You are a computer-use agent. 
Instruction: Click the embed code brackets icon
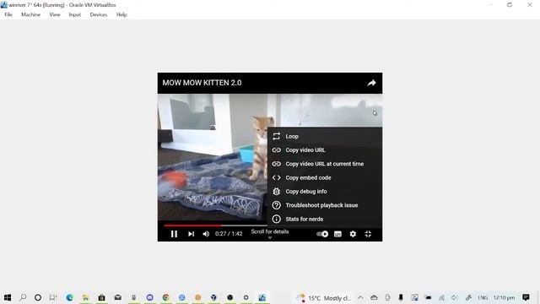tap(276, 178)
